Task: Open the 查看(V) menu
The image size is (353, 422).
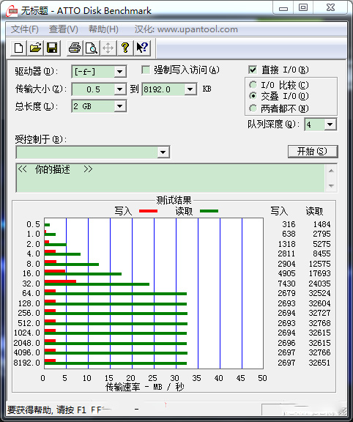Action: point(64,29)
